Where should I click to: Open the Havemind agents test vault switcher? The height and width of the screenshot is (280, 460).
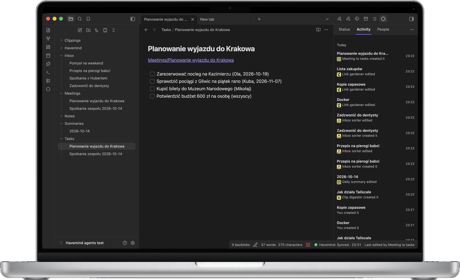[82, 243]
